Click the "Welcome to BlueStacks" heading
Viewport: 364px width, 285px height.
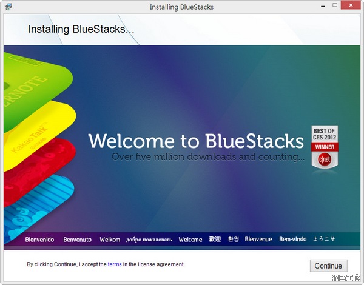coord(196,141)
